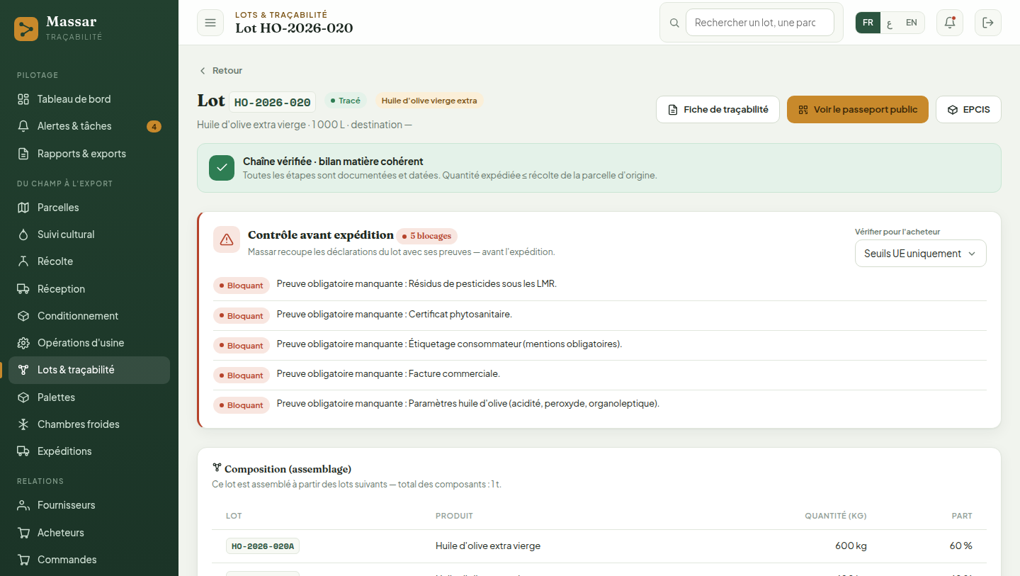Screen dimensions: 1020x576
Task: Click Voir le passeport public button
Action: (x=857, y=110)
